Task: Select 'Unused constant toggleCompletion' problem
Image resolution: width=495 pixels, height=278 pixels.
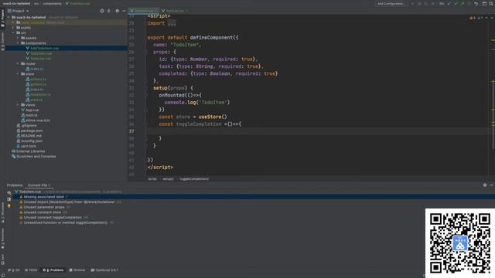Action: (x=53, y=218)
